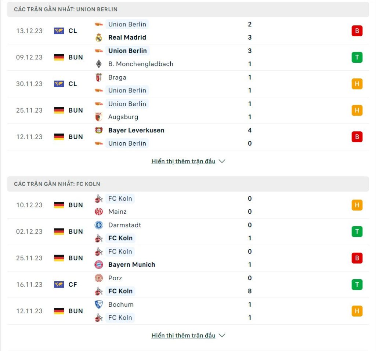
Task: Open the Bayern Munich team name link
Action: pos(132,264)
